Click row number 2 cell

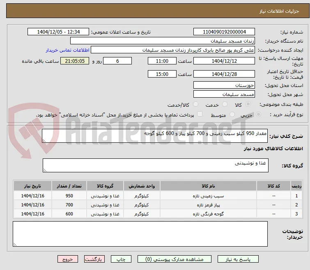296,205
